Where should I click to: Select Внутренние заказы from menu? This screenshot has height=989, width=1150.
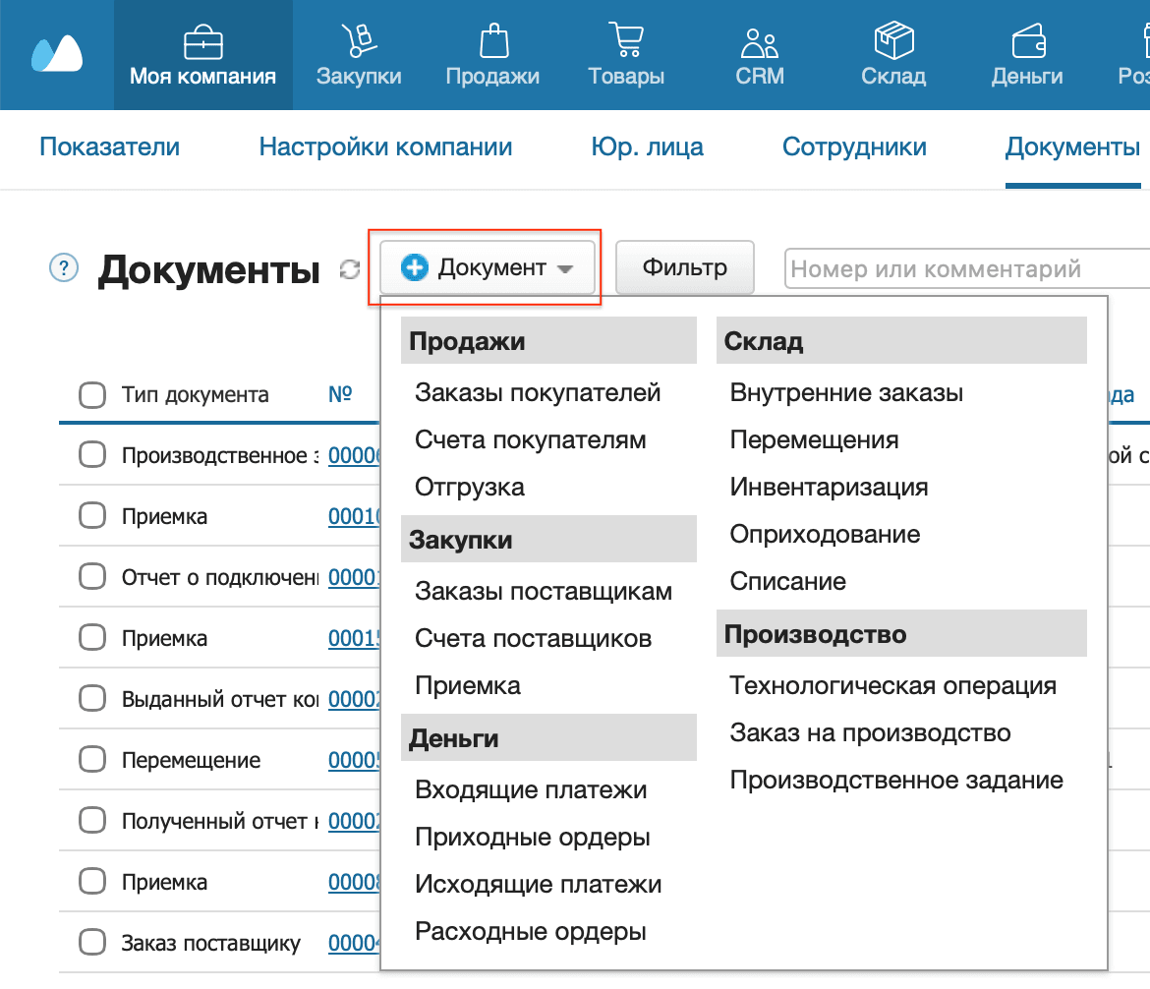(x=846, y=392)
